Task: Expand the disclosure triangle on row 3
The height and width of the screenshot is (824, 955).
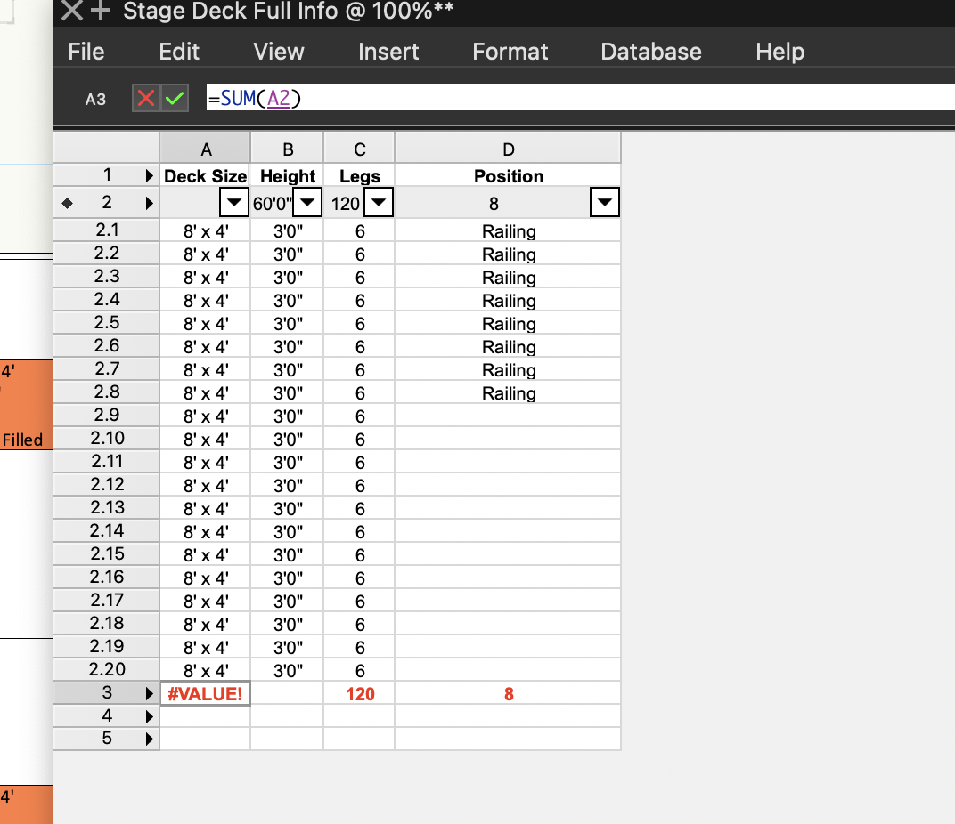Action: click(x=150, y=692)
